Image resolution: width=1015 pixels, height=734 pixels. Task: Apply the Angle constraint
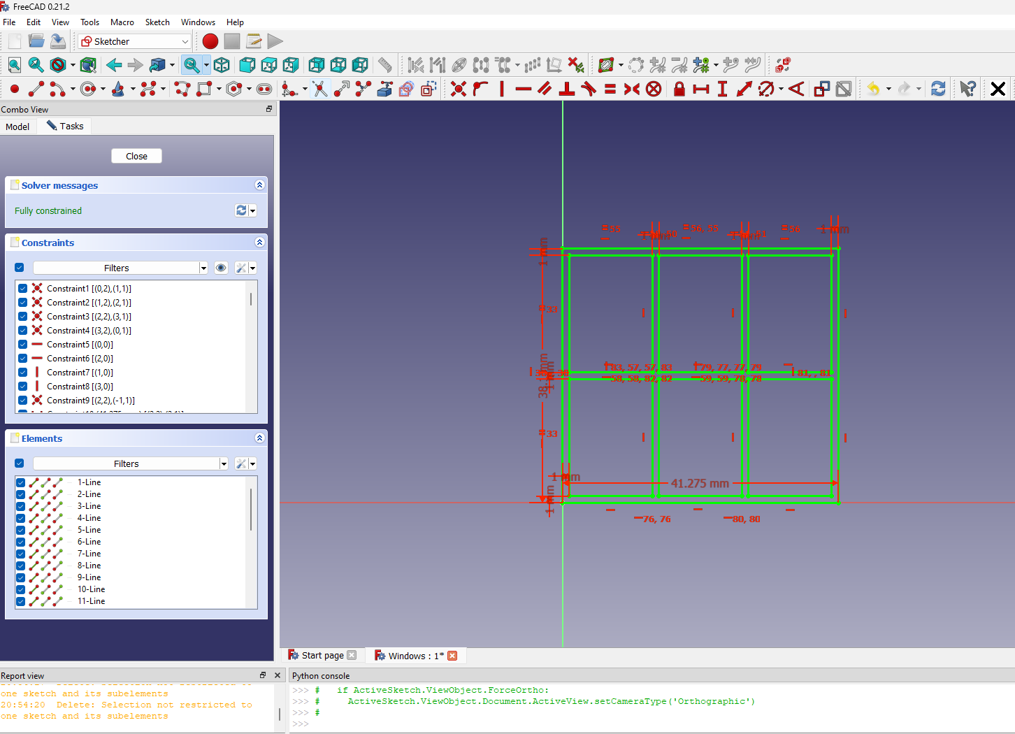(796, 89)
